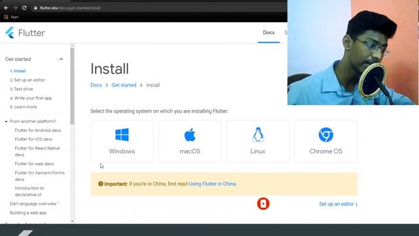Open sidebar item 2. Set up an editor
Screen dimensions: 419x236
point(27,80)
